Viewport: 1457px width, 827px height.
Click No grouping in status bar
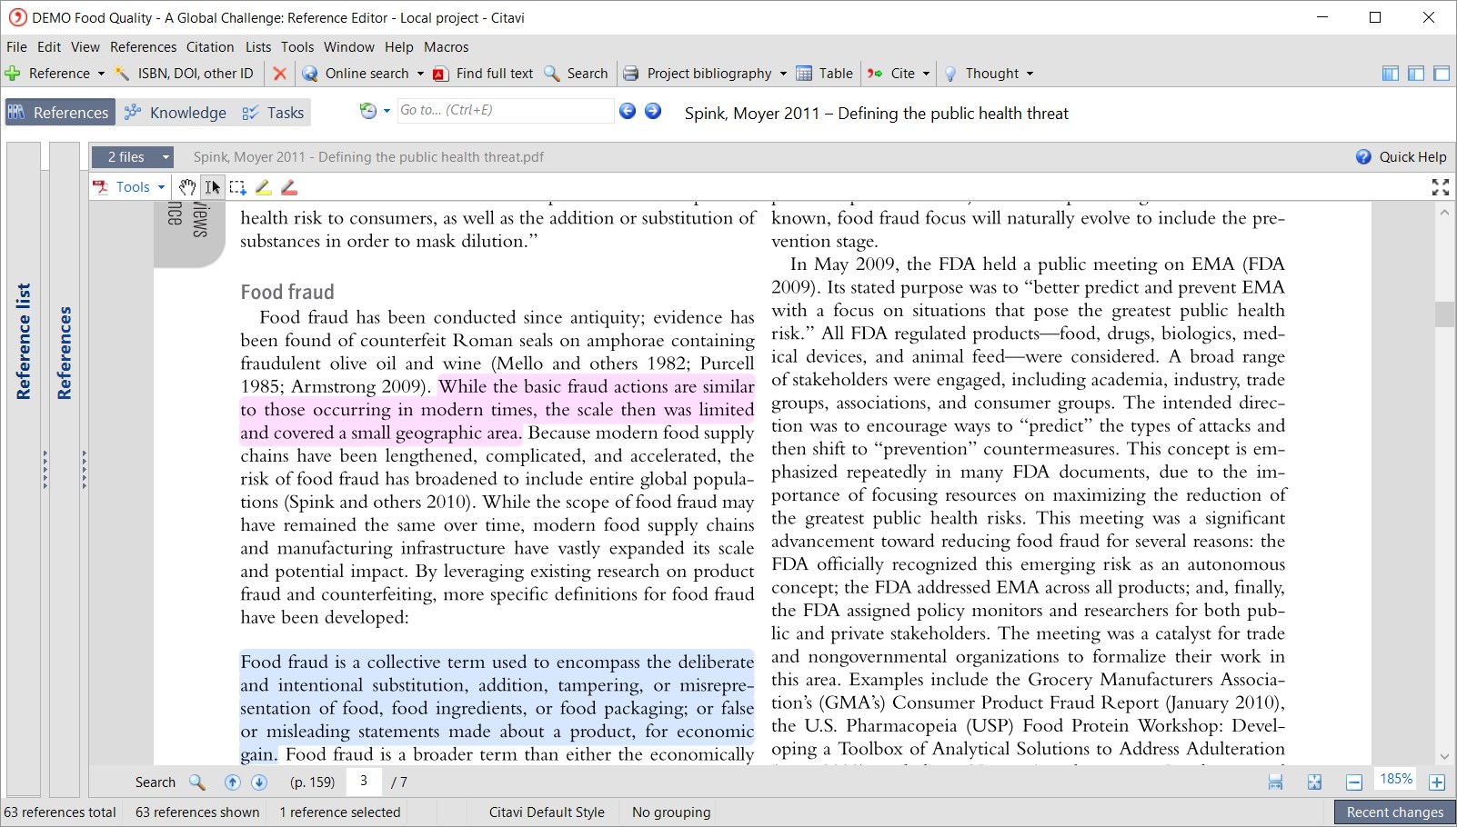[671, 812]
